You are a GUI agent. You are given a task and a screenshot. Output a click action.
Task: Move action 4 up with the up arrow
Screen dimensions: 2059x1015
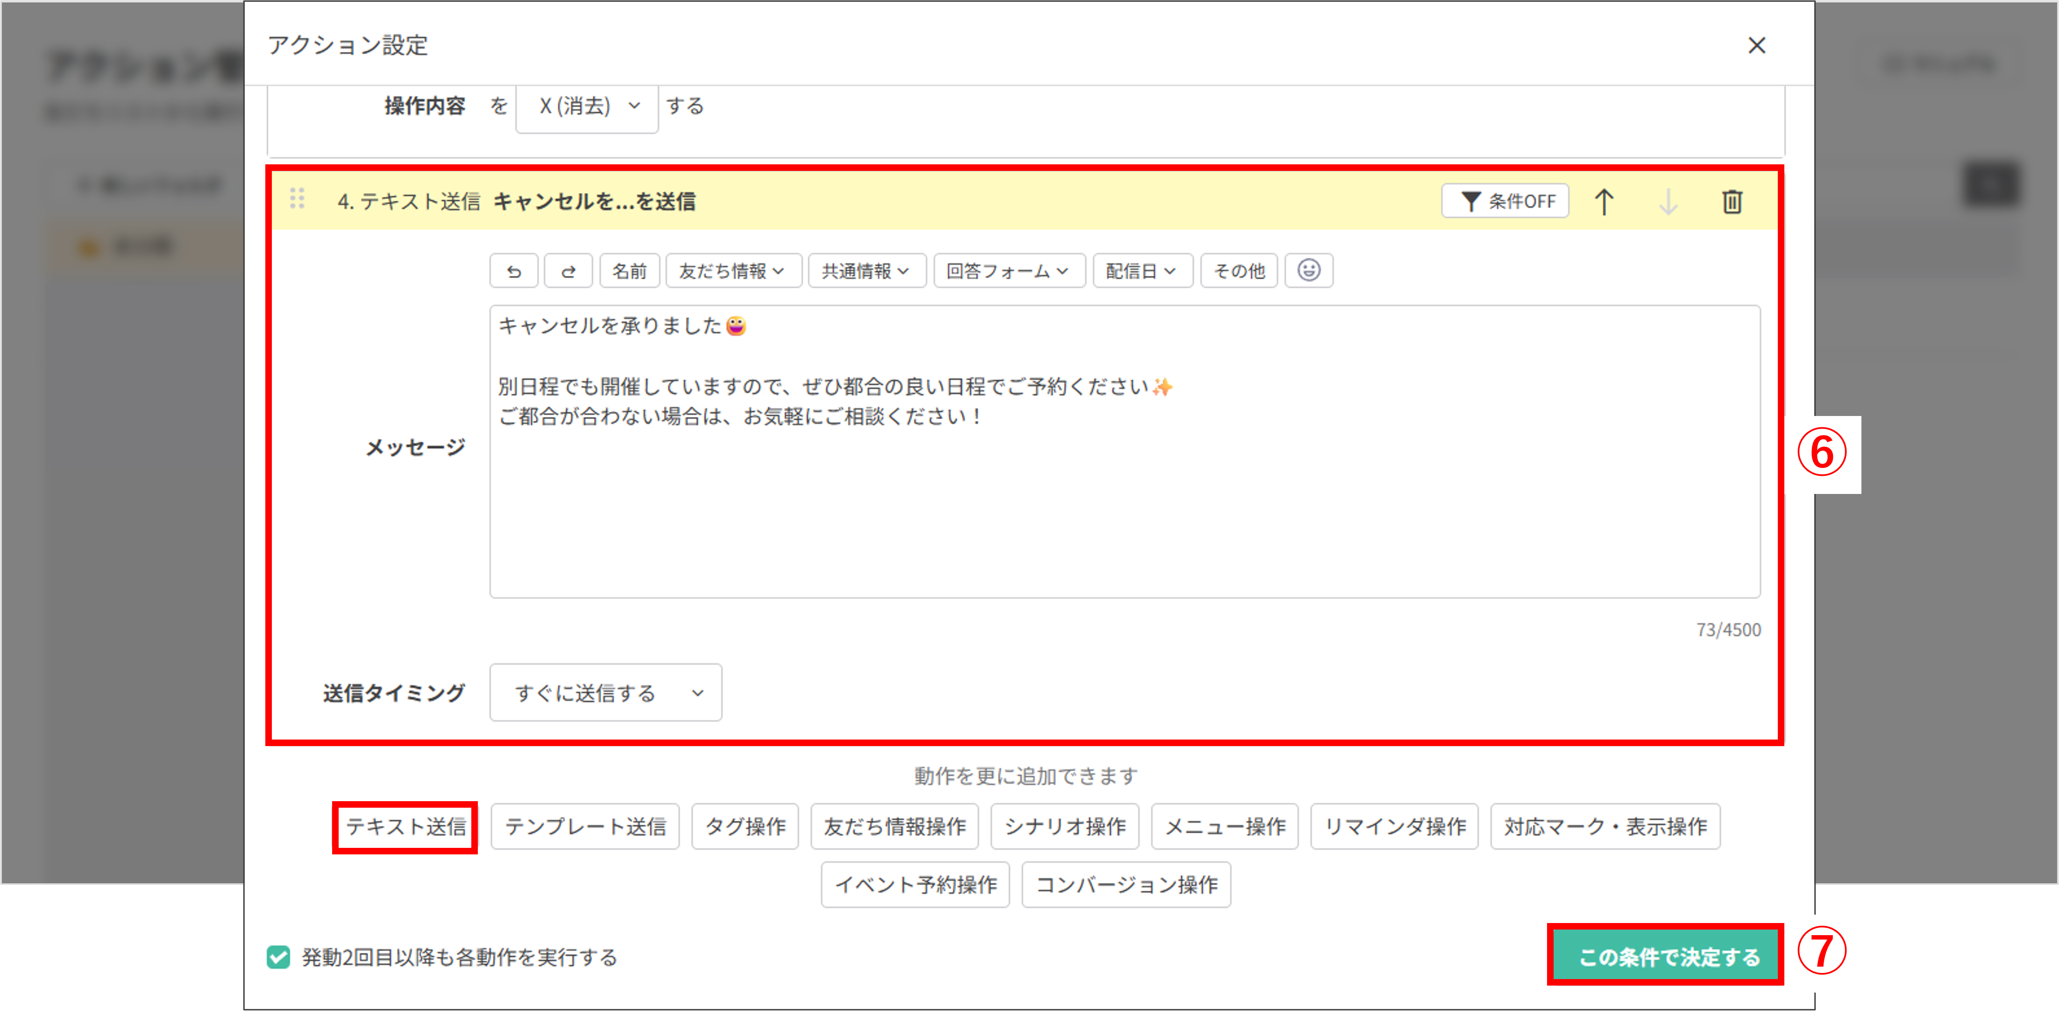click(1604, 201)
